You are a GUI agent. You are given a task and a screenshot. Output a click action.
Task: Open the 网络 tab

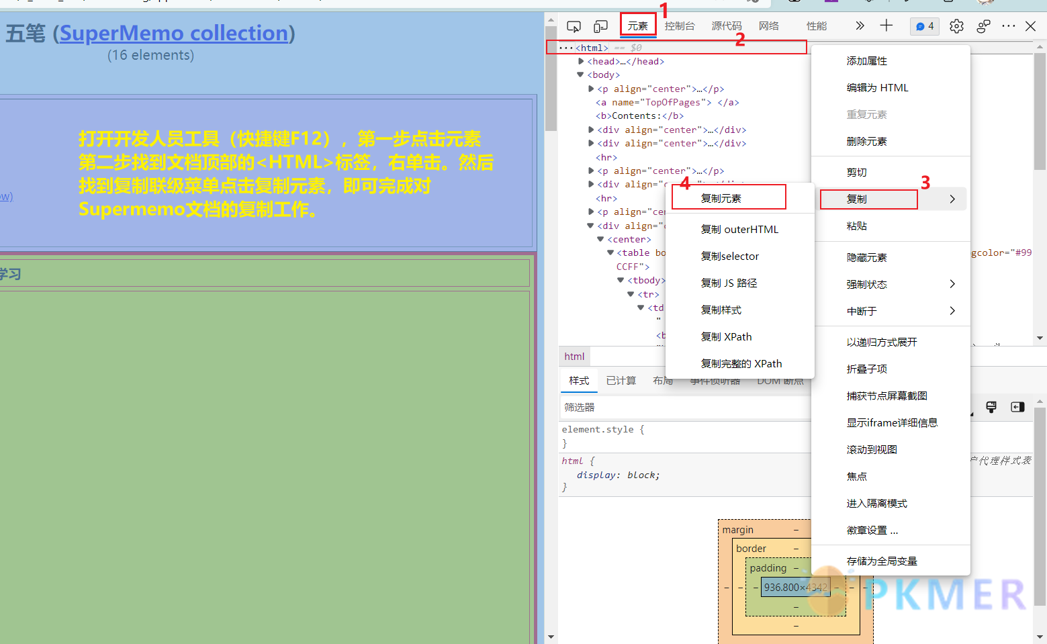pos(769,26)
